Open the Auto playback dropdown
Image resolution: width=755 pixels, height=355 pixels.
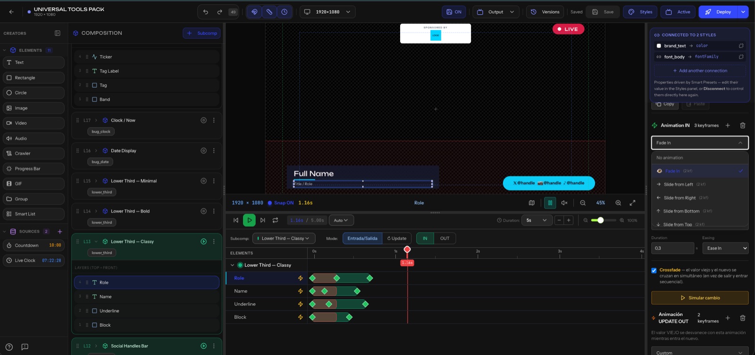click(341, 220)
